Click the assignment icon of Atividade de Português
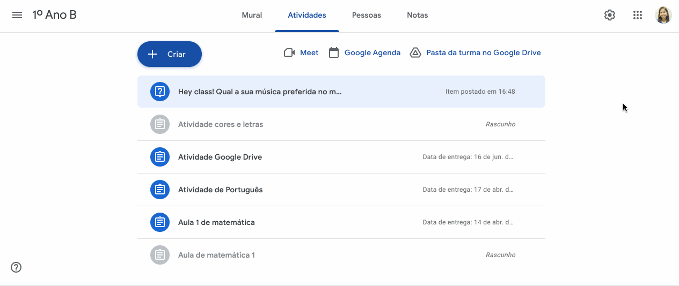 coord(160,190)
